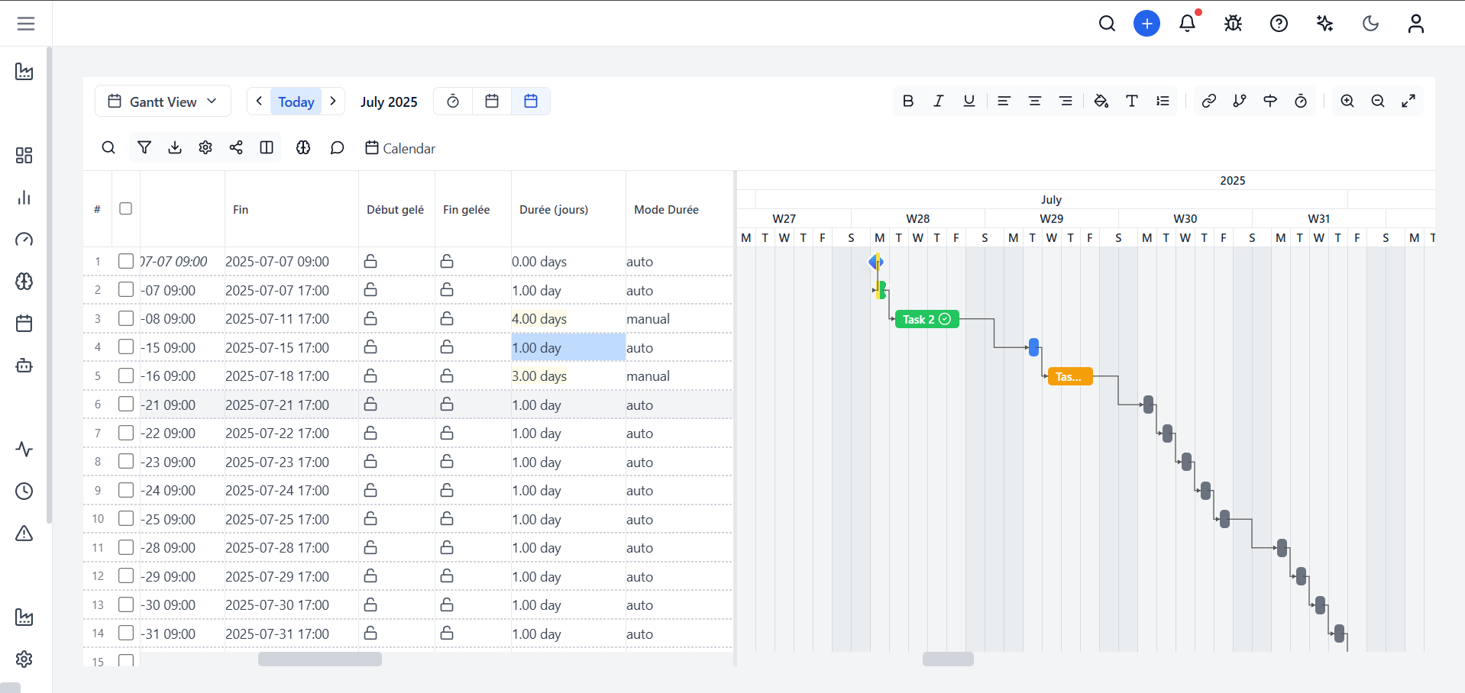This screenshot has height=693, width=1465.
Task: Enter fullscreen with the expand icon
Action: pyautogui.click(x=1408, y=101)
